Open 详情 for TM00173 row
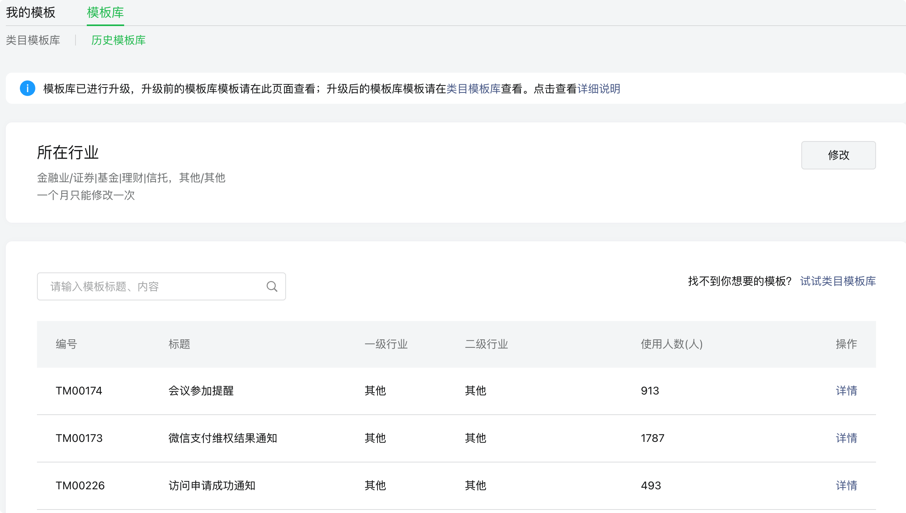906x513 pixels. [846, 438]
